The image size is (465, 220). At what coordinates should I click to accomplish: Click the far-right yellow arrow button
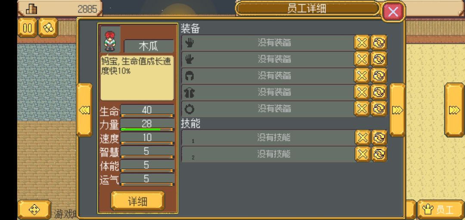point(454,110)
